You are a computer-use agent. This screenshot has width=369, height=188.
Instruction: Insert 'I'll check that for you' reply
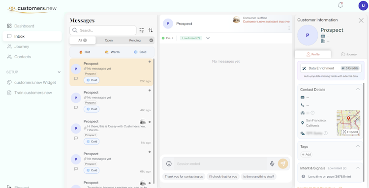click(x=223, y=177)
